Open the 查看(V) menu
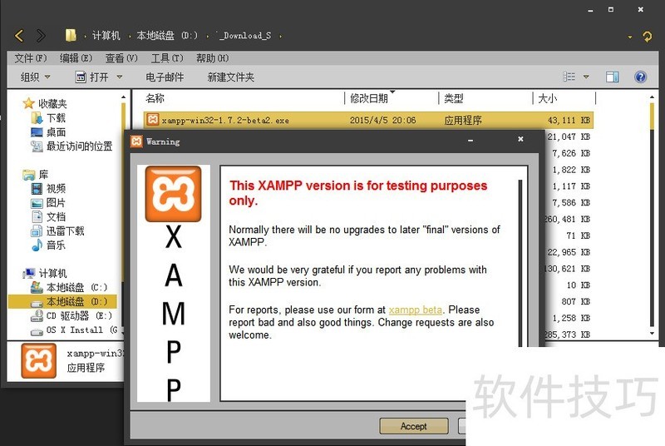Viewport: 665px width, 446px height. (121, 58)
